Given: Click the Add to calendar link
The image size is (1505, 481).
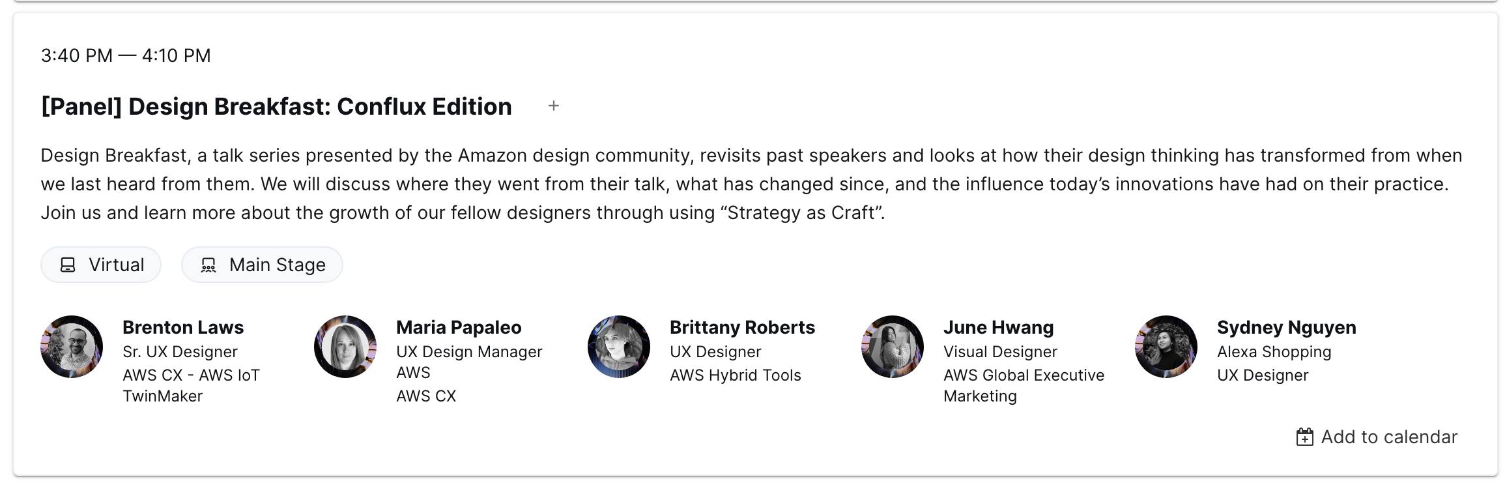Looking at the screenshot, I should pyautogui.click(x=1377, y=437).
